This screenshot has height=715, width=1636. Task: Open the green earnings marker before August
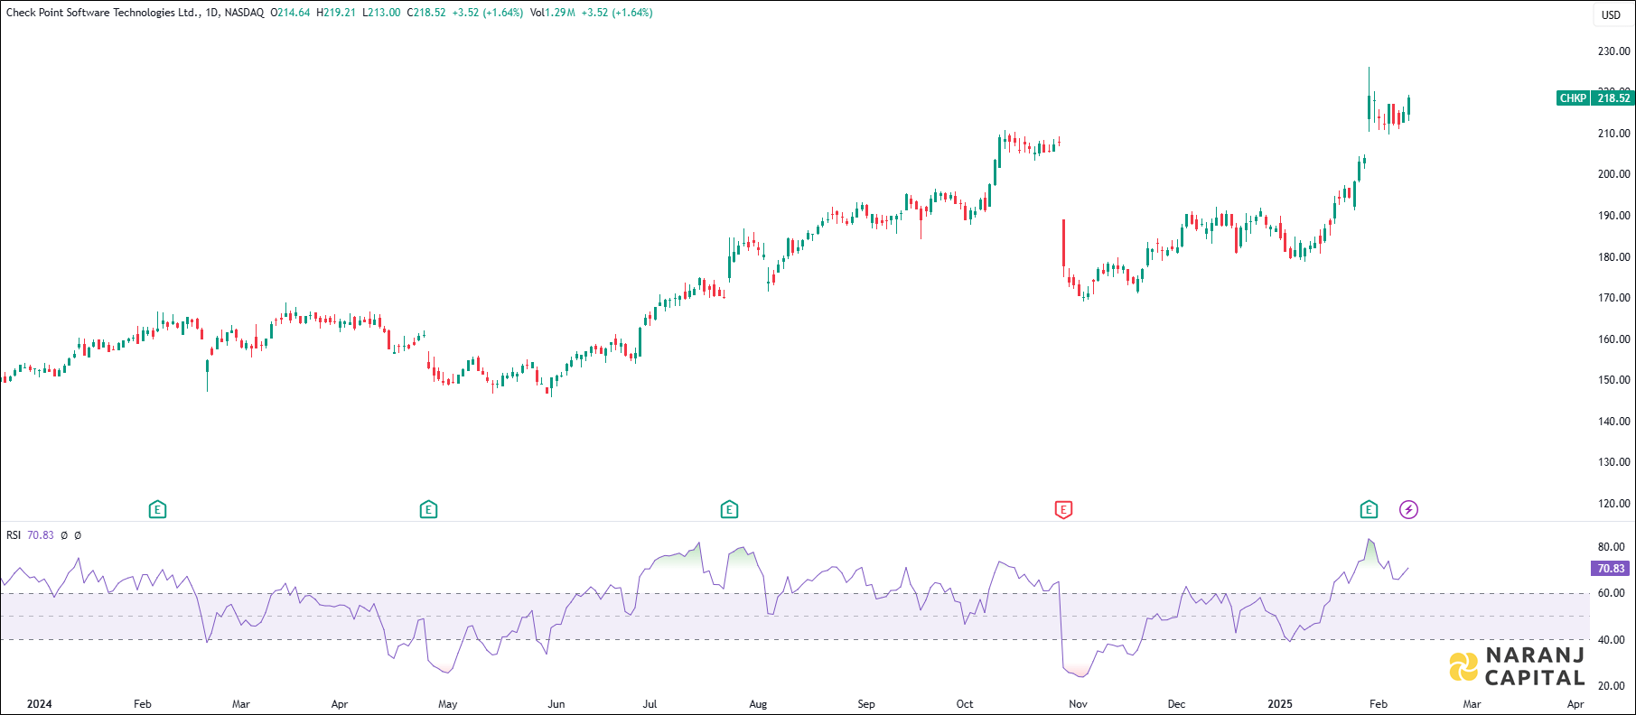729,510
